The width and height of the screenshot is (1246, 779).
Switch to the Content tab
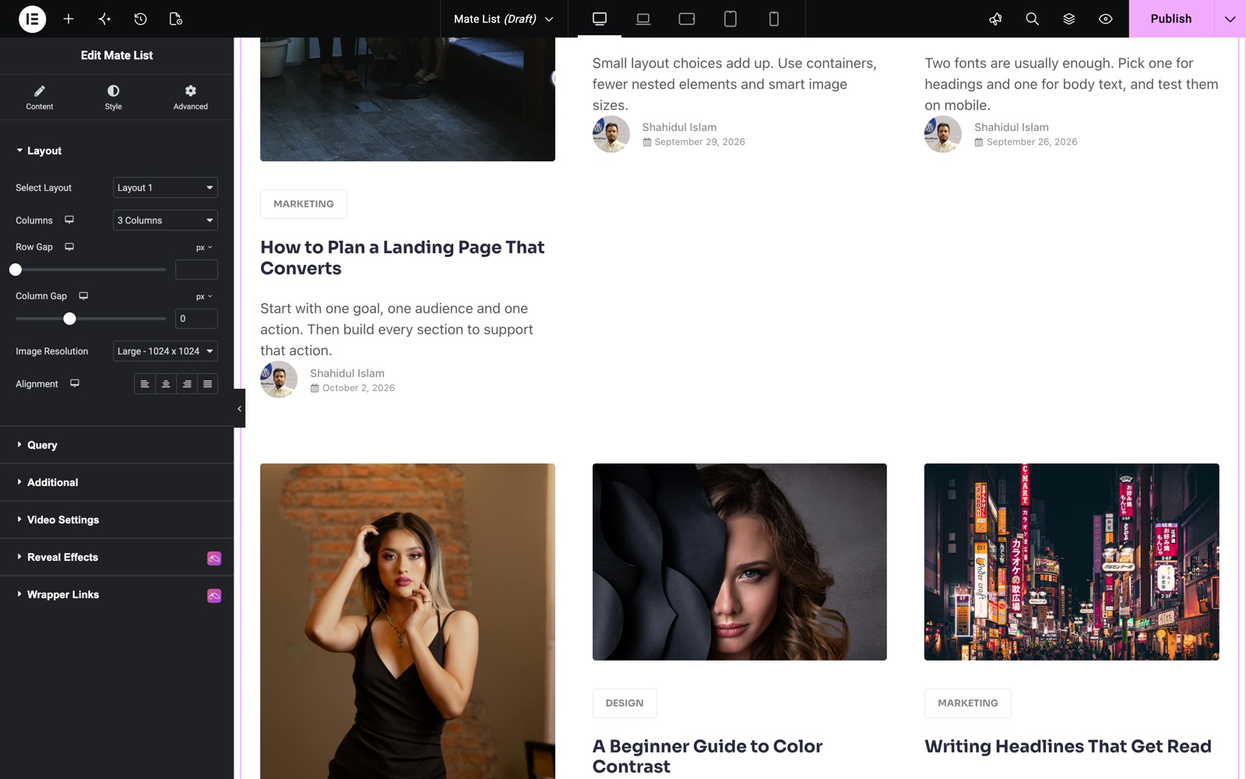tap(40, 97)
